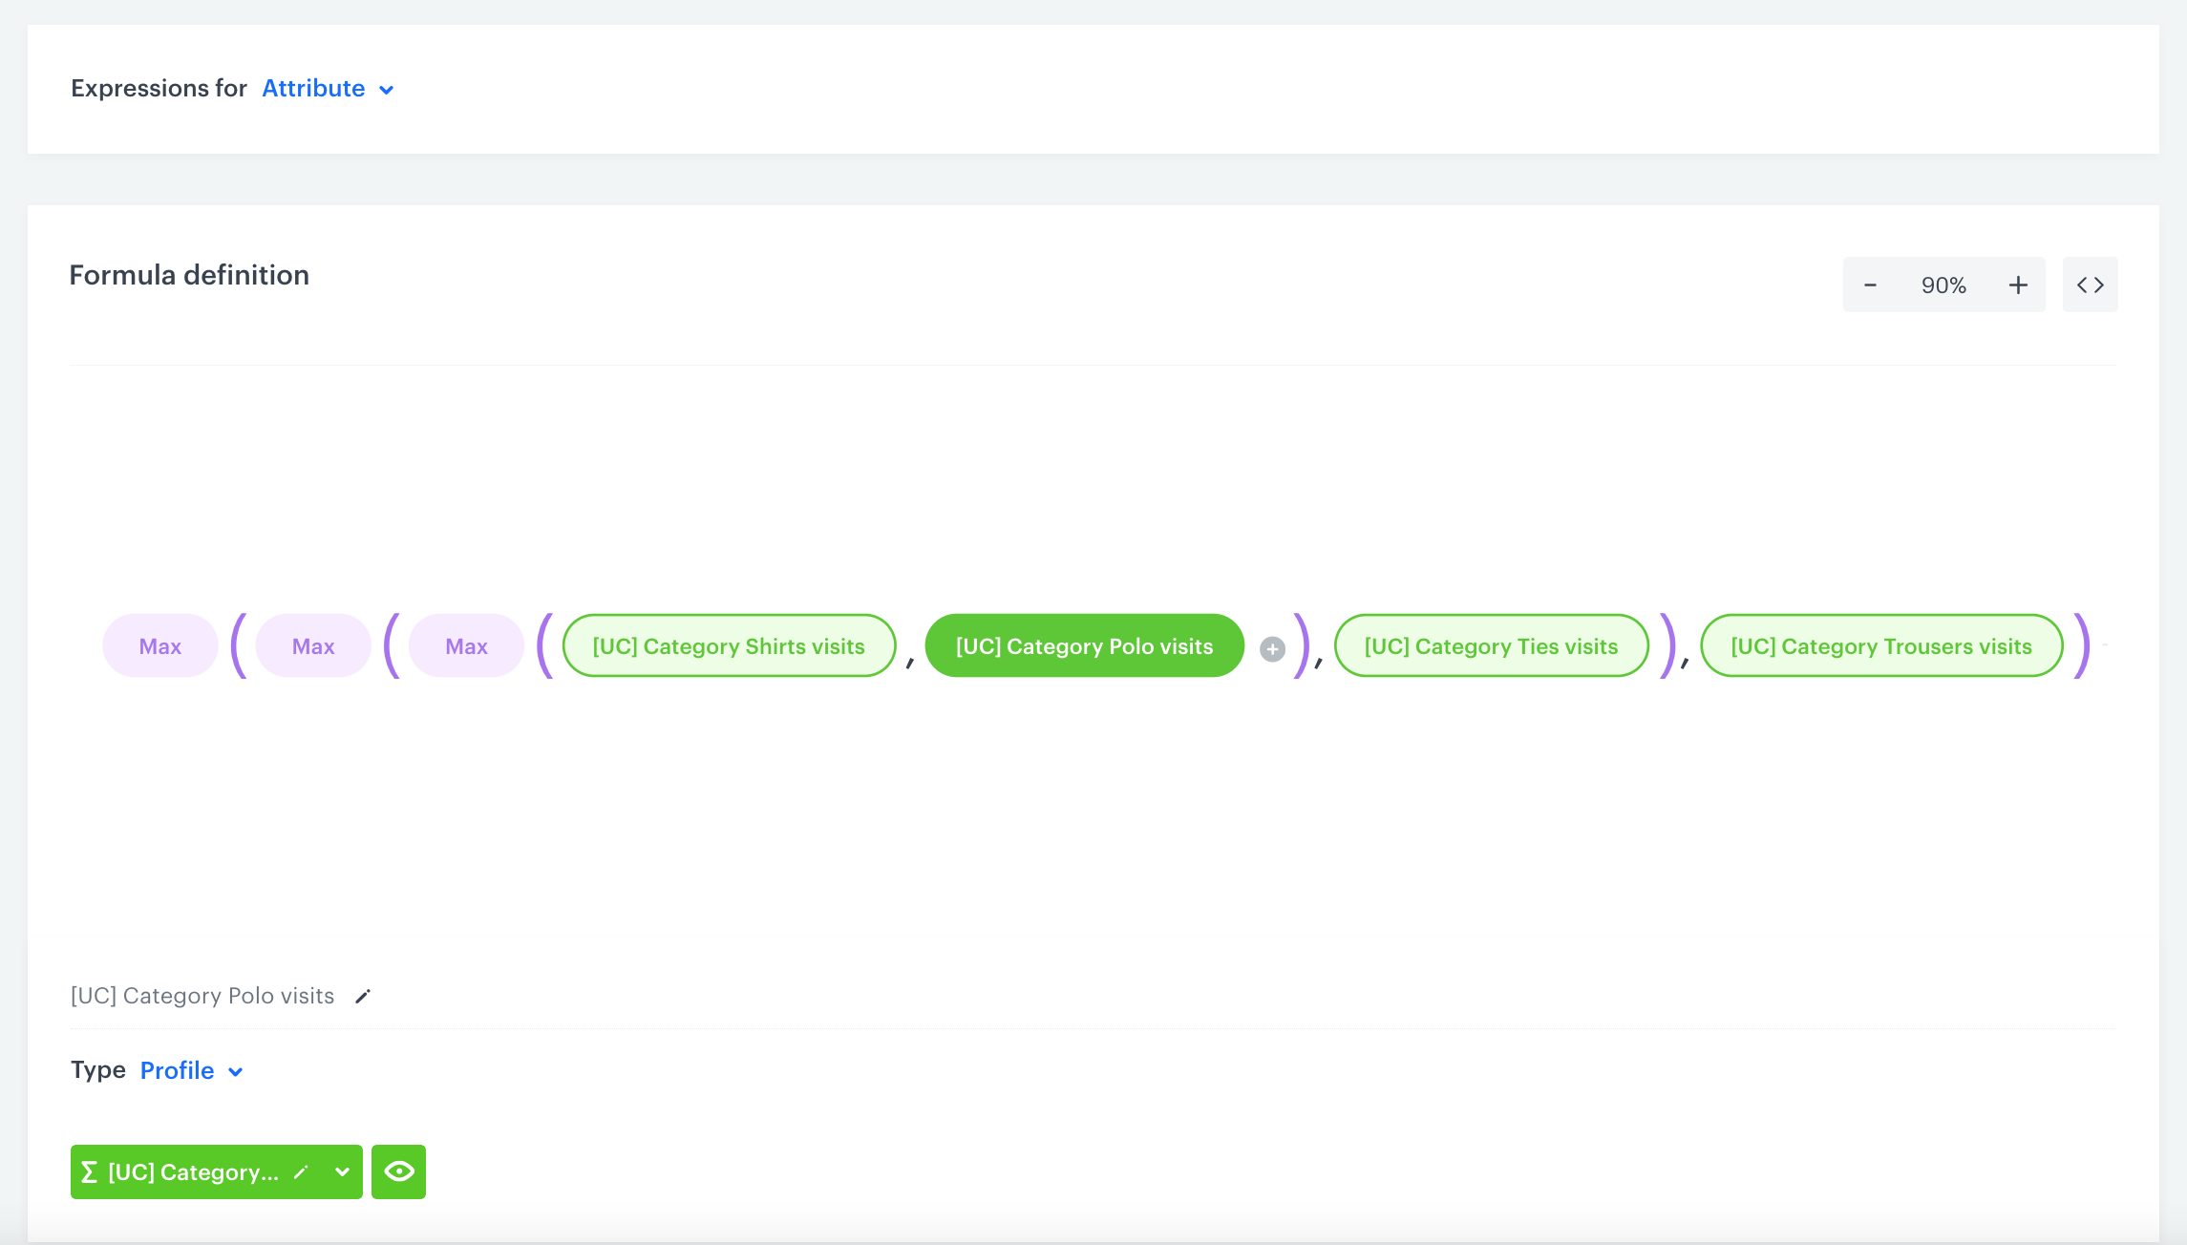Edit attribute via pencil icon inside green button

coord(302,1171)
